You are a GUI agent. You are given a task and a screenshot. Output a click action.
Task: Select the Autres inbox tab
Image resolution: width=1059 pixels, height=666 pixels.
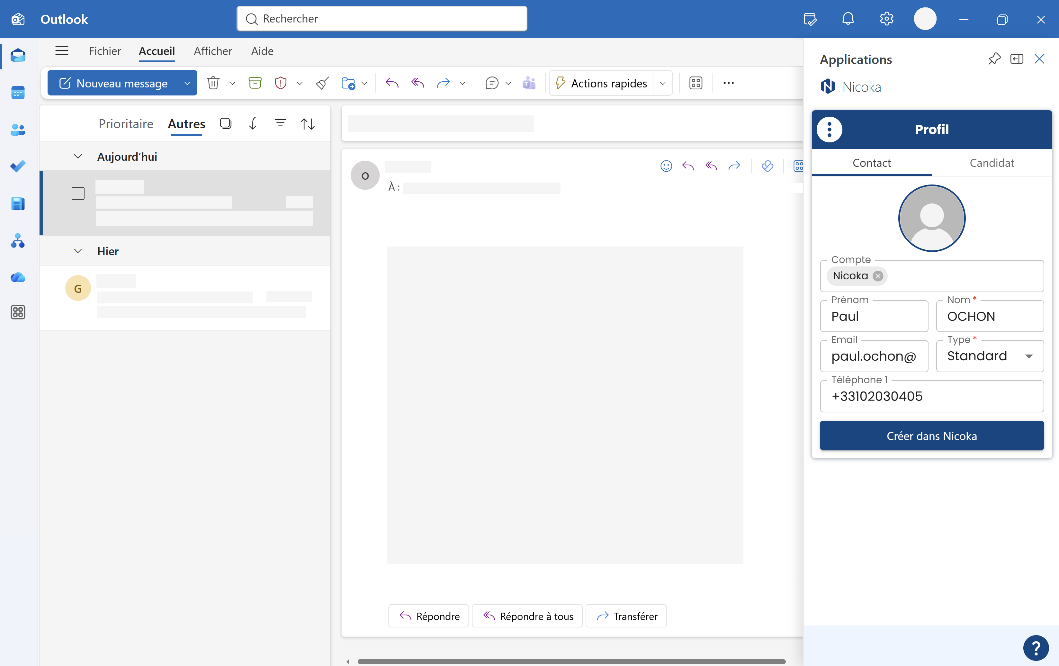(x=186, y=124)
